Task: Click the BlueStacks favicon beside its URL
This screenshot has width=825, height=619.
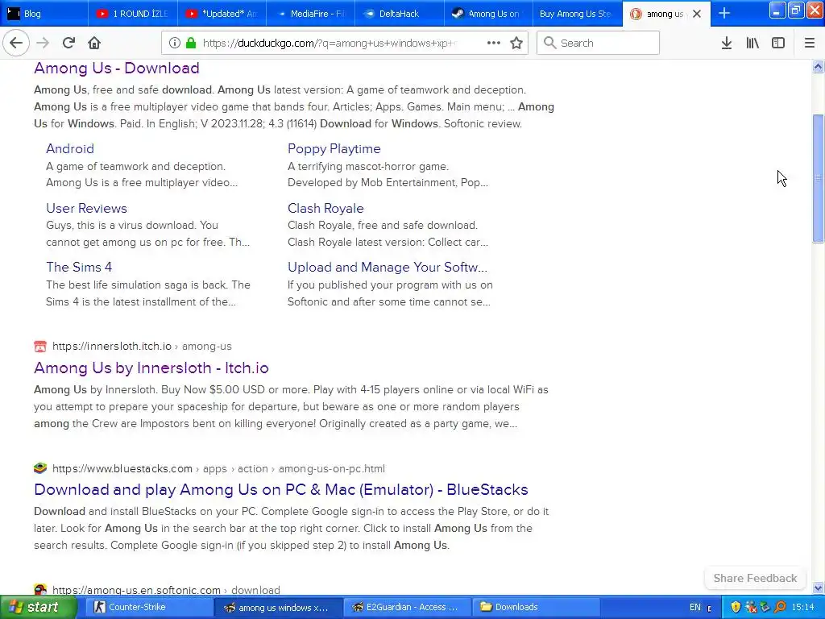Action: 40,468
